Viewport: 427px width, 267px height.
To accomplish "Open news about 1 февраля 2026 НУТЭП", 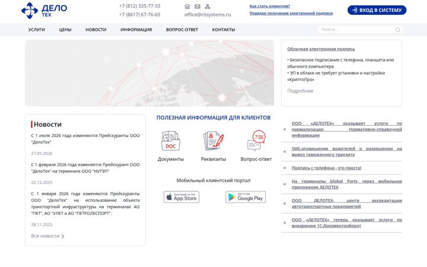I will 85,168.
